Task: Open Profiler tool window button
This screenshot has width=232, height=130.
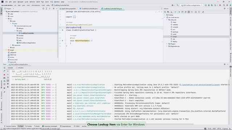Action: click(28, 126)
